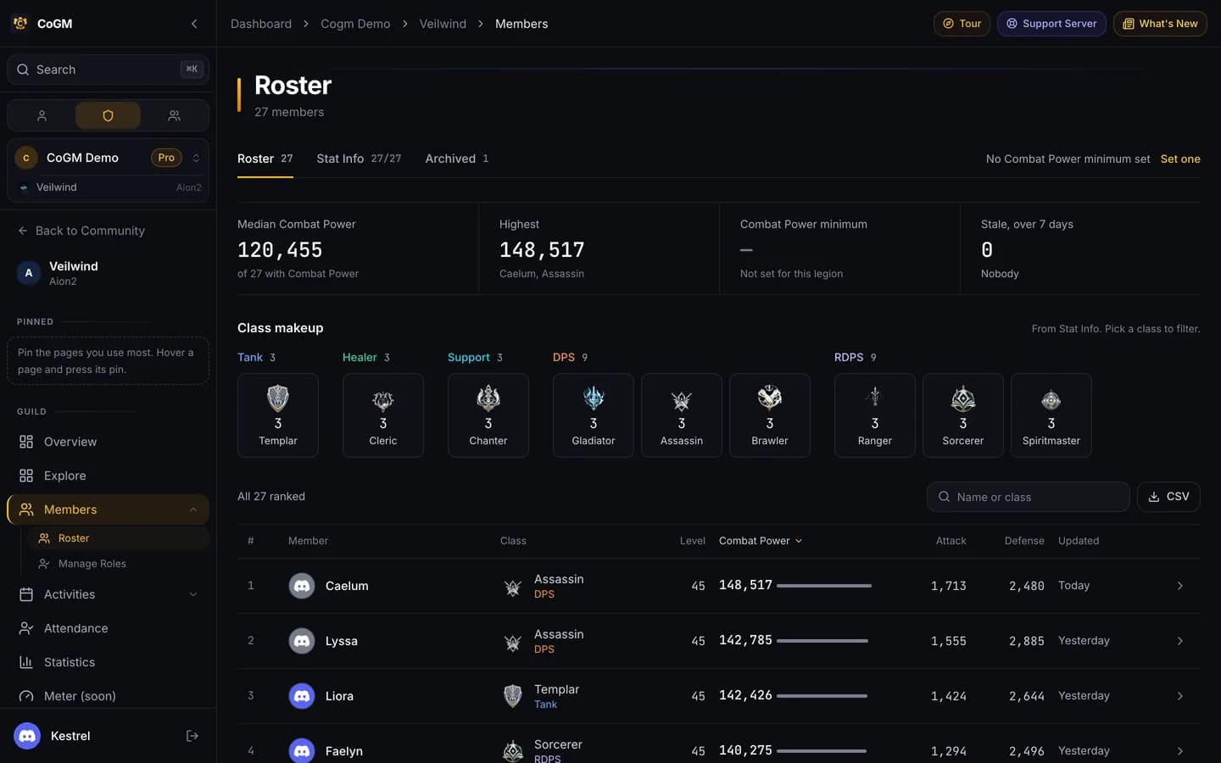Filter roster by Cleric class card
This screenshot has width=1221, height=763.
click(x=383, y=415)
